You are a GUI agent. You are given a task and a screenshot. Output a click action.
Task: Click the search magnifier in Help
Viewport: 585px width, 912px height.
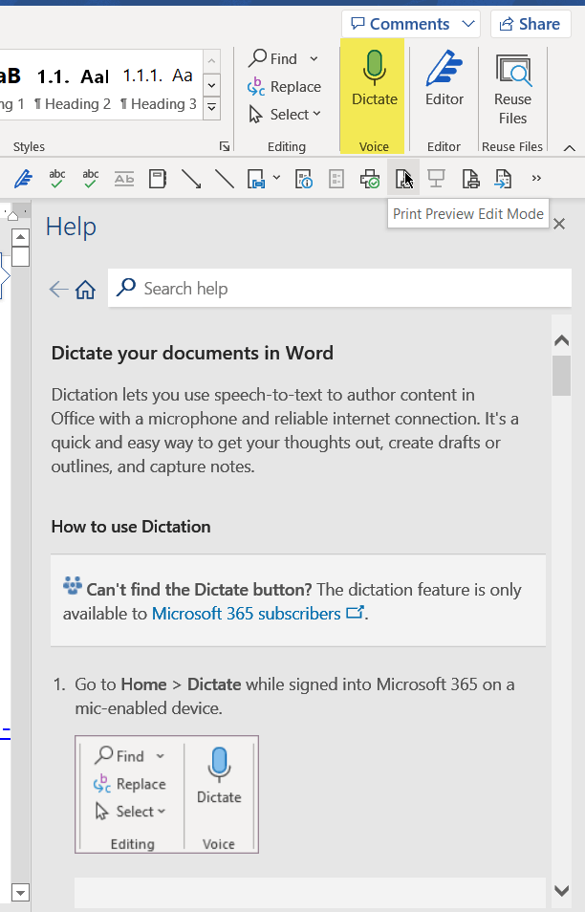(x=126, y=288)
